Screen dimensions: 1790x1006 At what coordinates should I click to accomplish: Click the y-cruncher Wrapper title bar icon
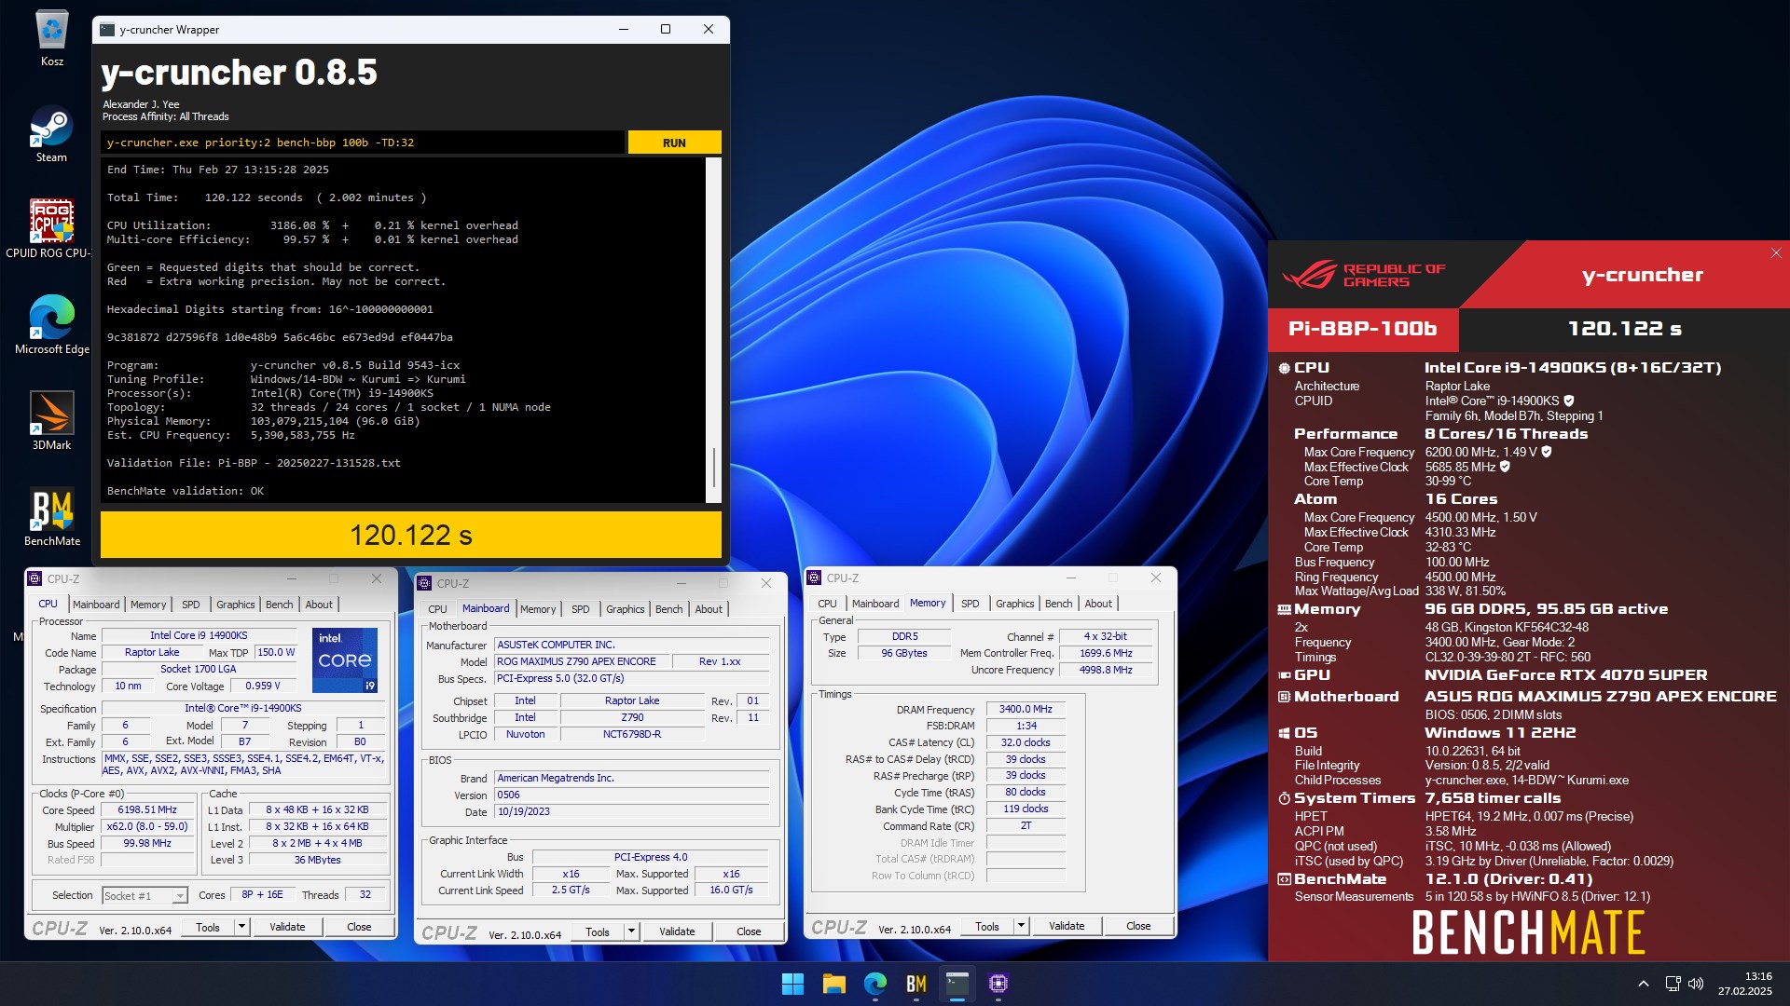click(108, 30)
